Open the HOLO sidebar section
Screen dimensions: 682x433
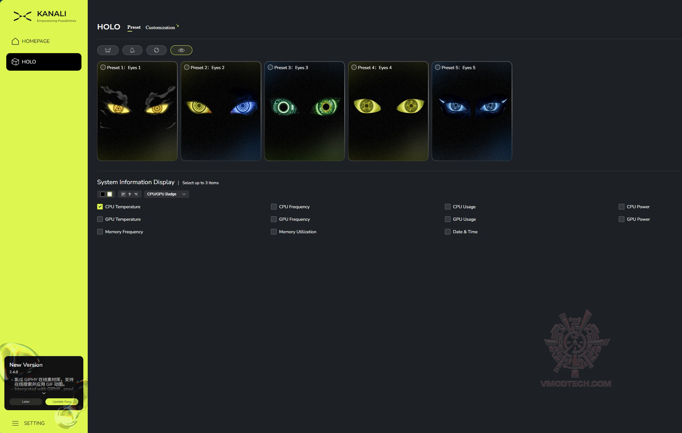tap(44, 62)
